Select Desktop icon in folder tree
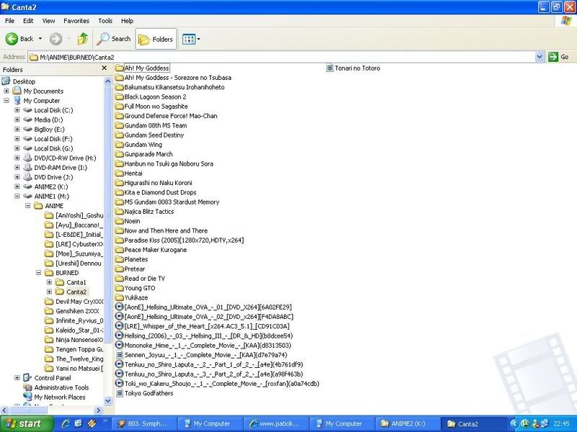 [x=6, y=81]
